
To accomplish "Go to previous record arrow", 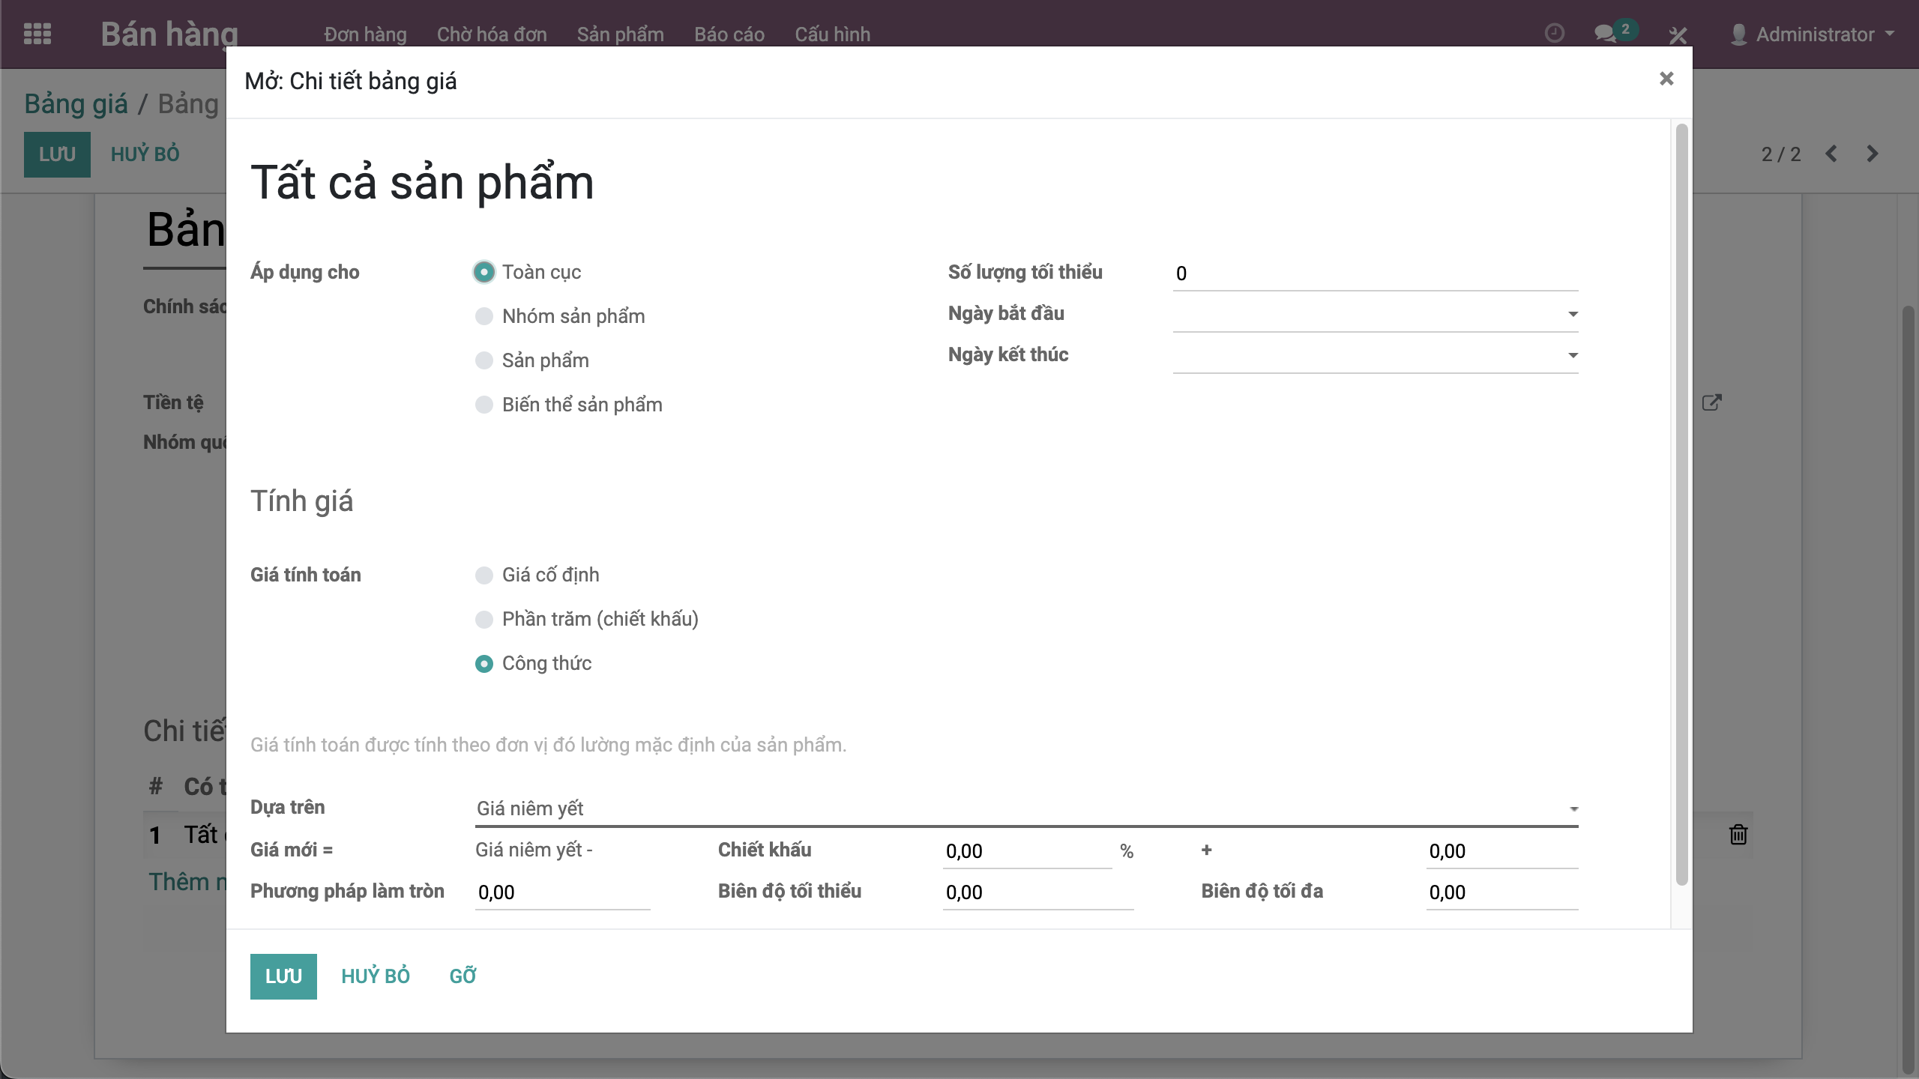I will (x=1831, y=154).
